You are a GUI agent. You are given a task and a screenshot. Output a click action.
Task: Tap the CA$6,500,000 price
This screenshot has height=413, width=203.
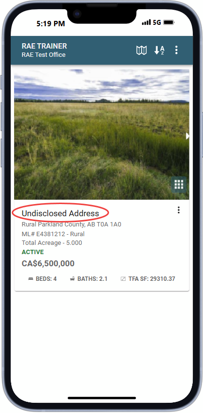(x=48, y=263)
